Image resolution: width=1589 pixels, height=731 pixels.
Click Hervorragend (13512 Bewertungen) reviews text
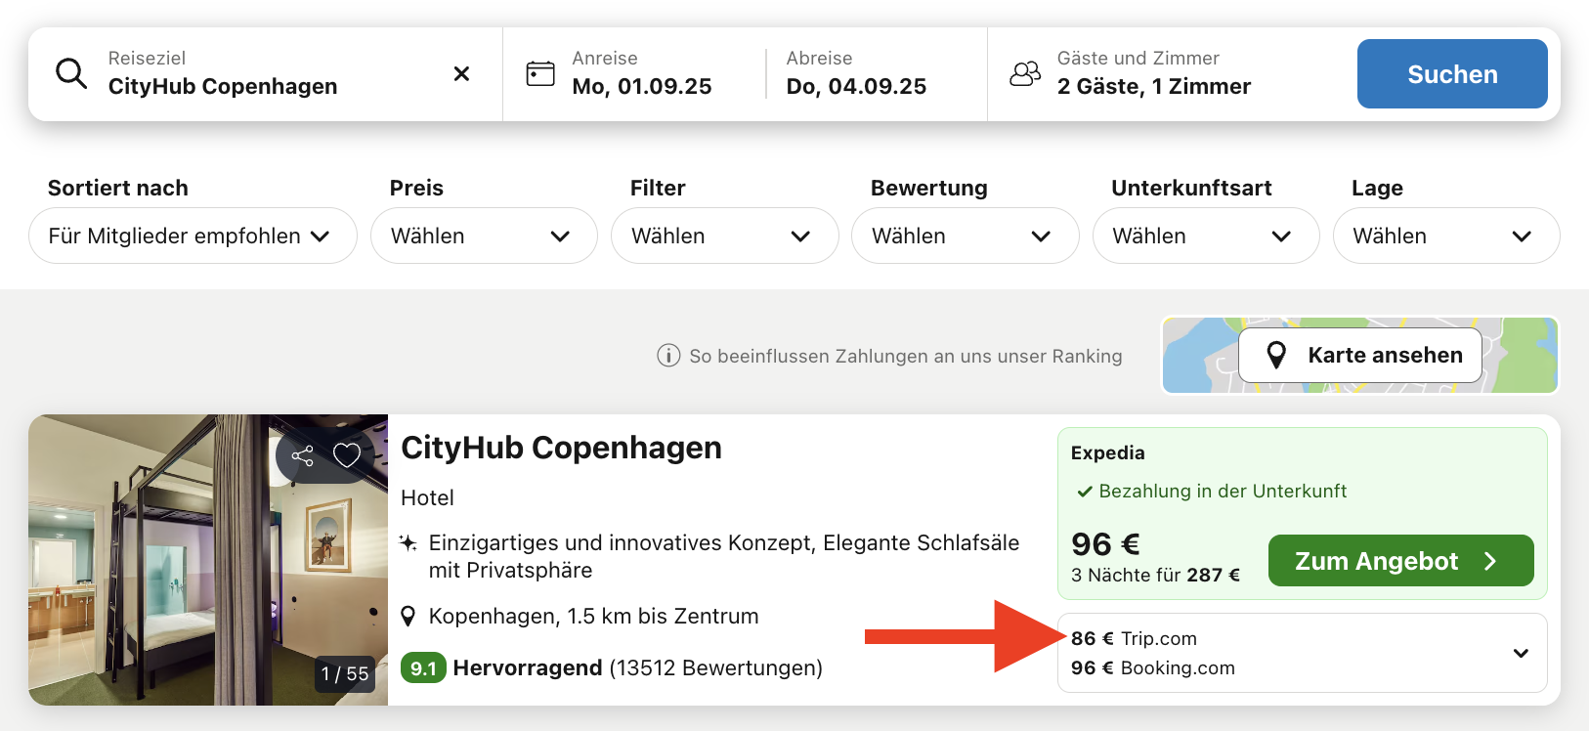(x=637, y=668)
